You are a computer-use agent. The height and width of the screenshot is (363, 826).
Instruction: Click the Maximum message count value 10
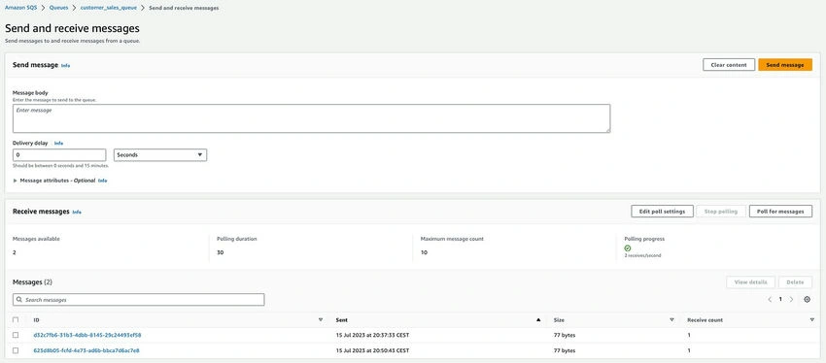[x=424, y=252]
